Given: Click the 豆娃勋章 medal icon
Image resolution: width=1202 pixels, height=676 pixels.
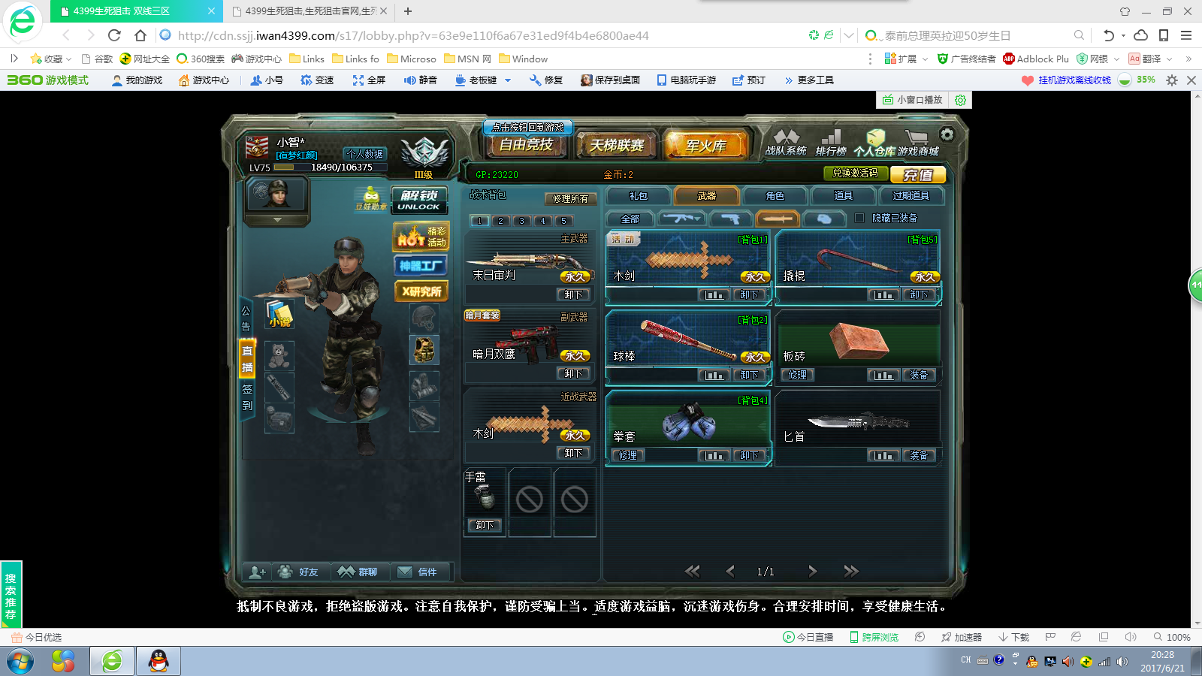Looking at the screenshot, I should click(371, 199).
